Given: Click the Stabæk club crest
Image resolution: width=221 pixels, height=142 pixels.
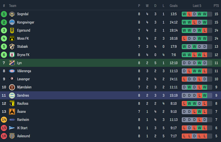Looking at the screenshot, I should coord(12,46).
